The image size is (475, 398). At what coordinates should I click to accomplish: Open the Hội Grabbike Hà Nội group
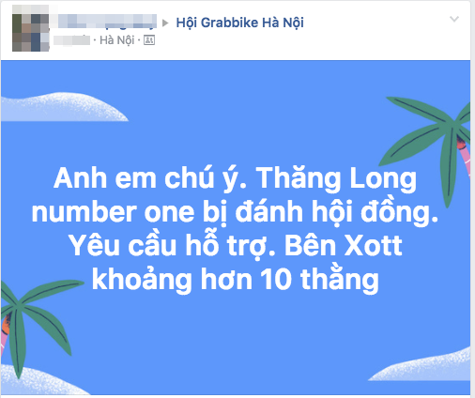click(x=239, y=23)
